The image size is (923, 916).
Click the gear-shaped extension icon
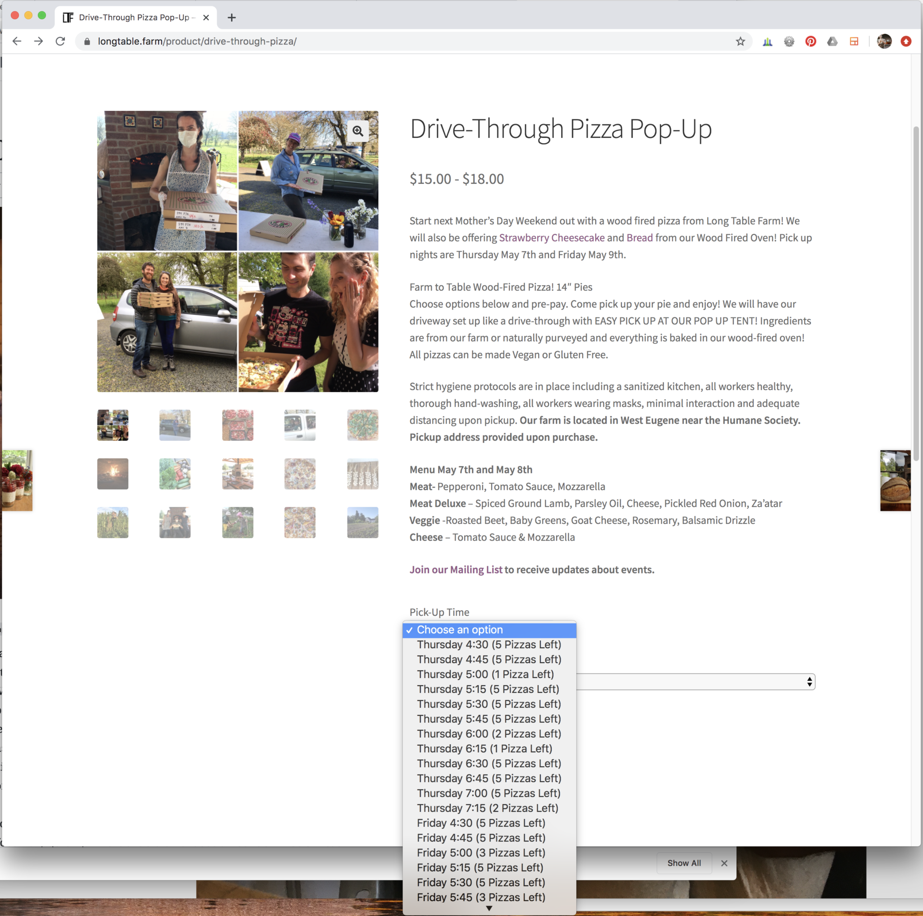[x=789, y=41]
